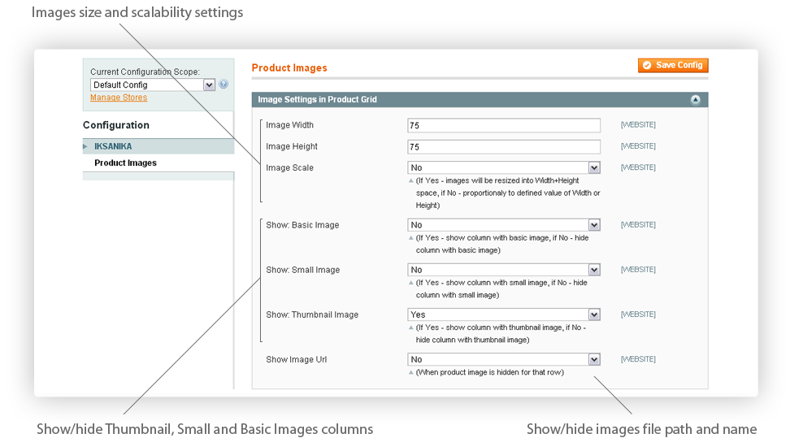Collapse Image Settings in Product Grid section
The image size is (790, 438).
pyautogui.click(x=695, y=100)
